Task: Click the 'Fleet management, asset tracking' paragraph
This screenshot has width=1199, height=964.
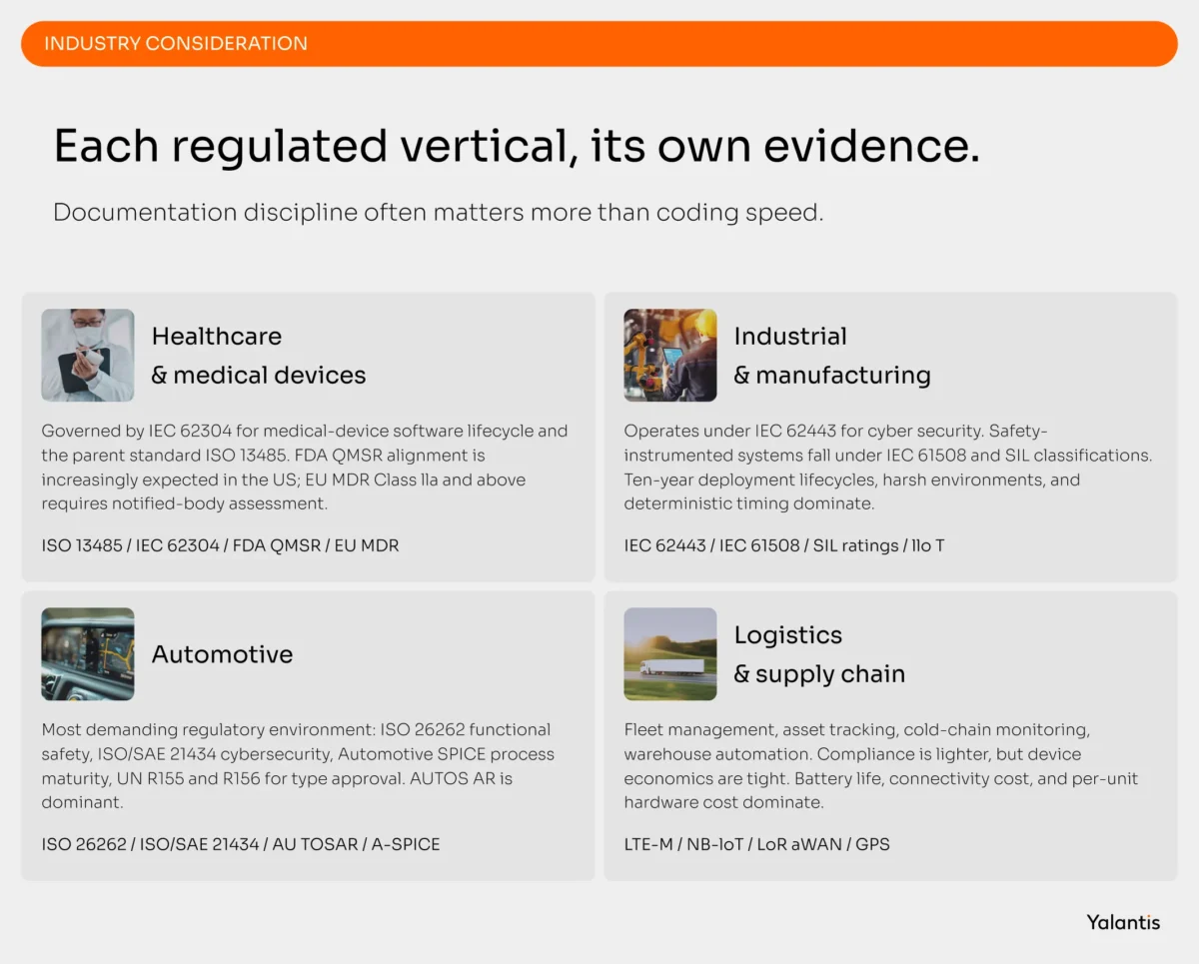Action: (x=881, y=766)
